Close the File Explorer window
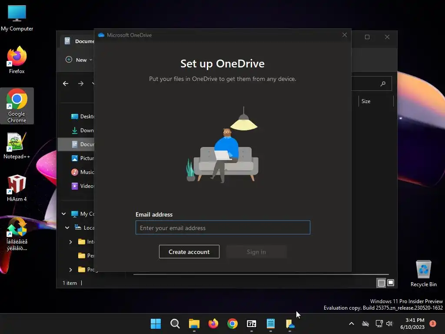This screenshot has width=445, height=334. click(x=387, y=37)
